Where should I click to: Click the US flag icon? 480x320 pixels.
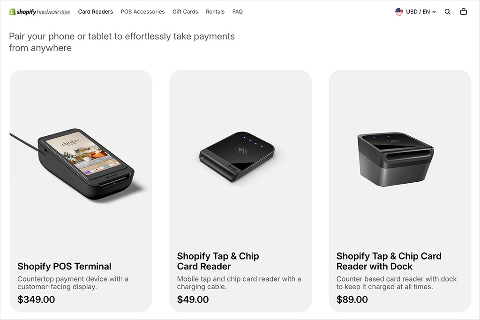(399, 11)
